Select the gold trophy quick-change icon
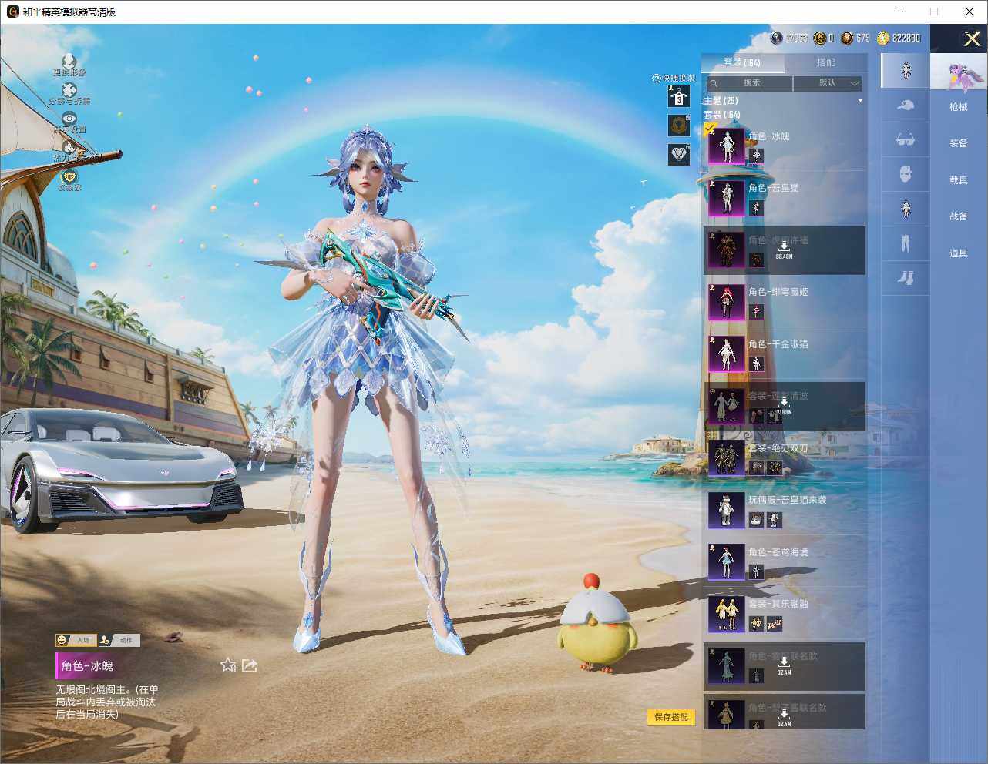 click(678, 126)
